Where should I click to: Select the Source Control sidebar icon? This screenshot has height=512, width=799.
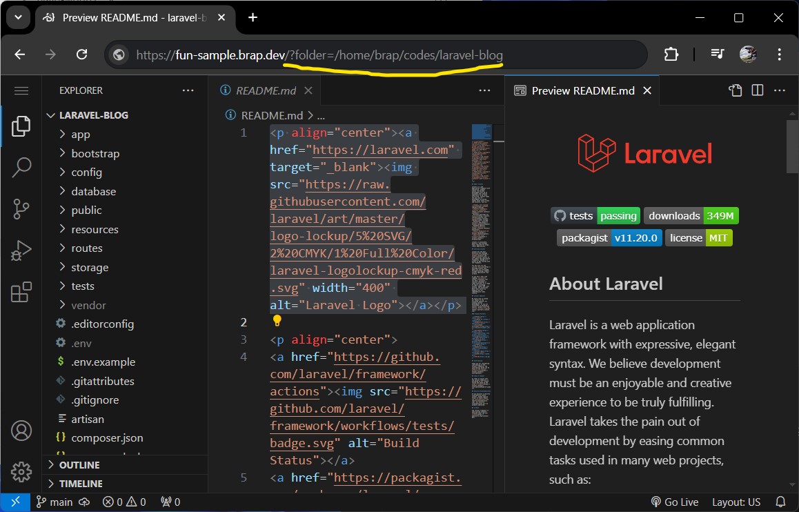(21, 208)
